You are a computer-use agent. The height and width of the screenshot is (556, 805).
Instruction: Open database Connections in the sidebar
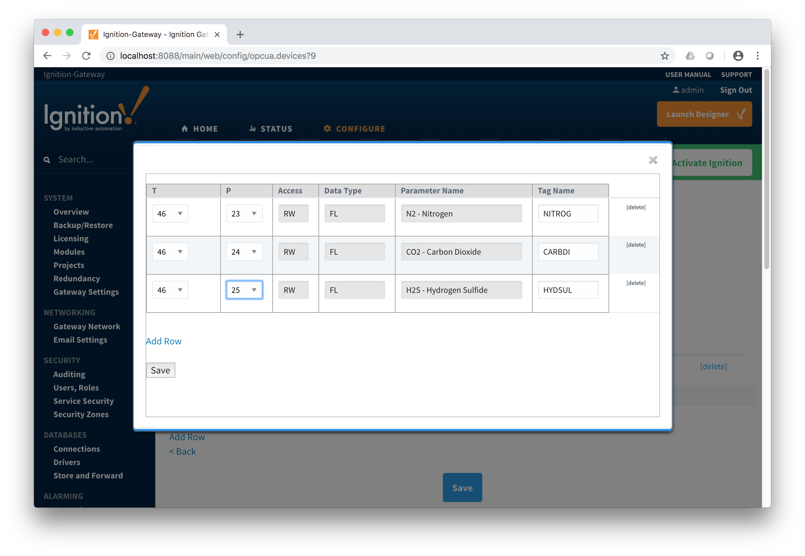[x=77, y=449]
